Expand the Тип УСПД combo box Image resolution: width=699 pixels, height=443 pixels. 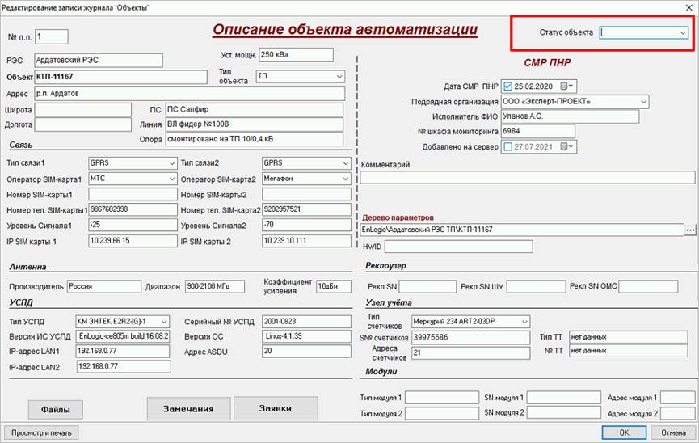coord(164,321)
